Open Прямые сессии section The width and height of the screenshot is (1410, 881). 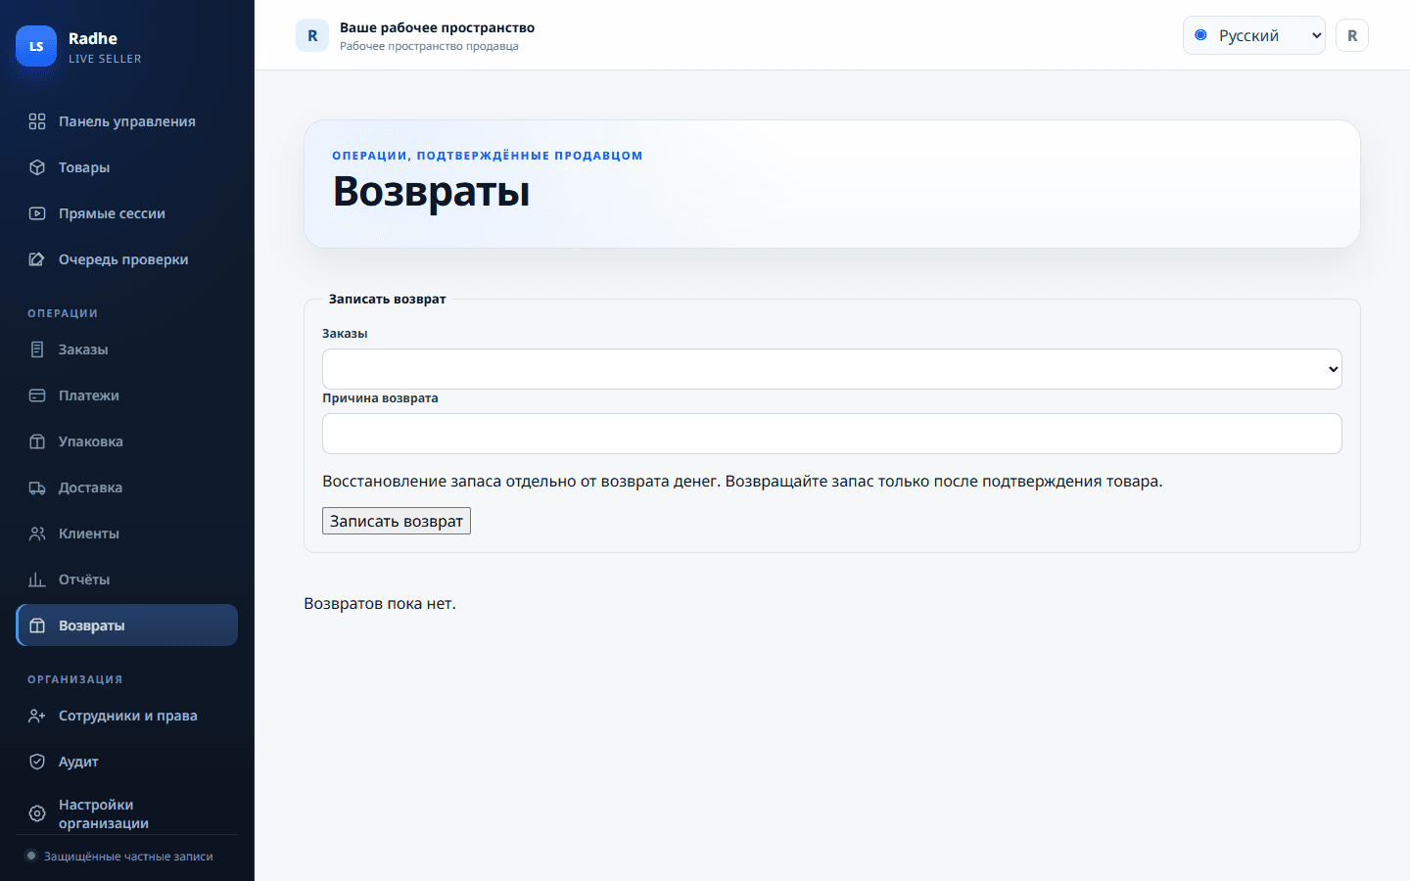[127, 213]
